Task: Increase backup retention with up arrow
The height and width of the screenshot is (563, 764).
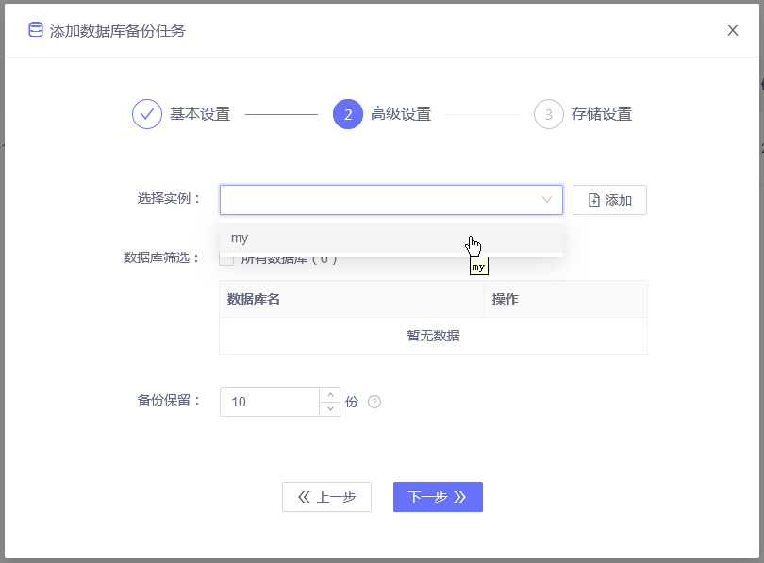Action: point(329,394)
